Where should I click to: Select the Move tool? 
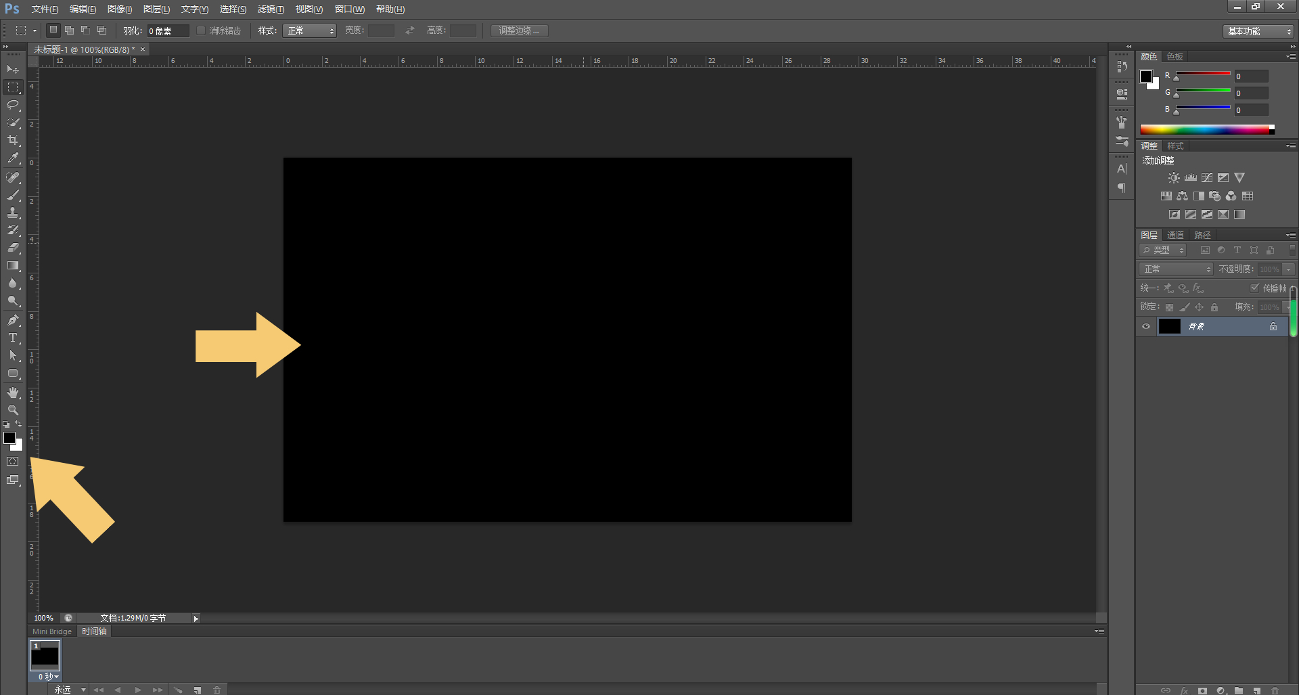coord(13,70)
